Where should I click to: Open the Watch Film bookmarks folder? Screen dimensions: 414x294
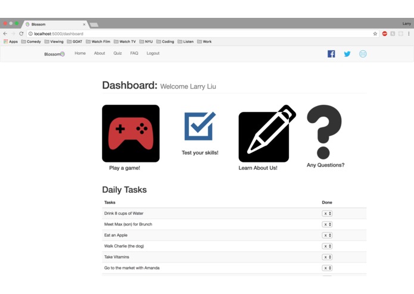coord(98,42)
